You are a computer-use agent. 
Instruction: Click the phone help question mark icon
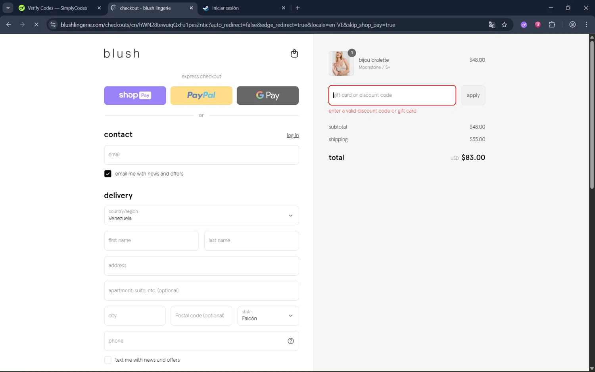(291, 341)
